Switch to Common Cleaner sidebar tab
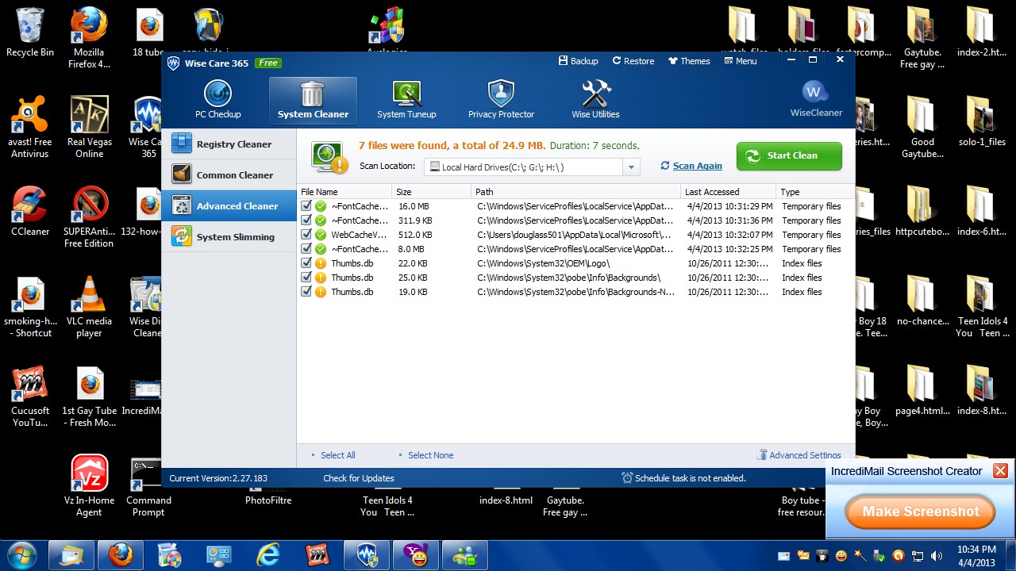This screenshot has width=1016, height=571. 229,175
